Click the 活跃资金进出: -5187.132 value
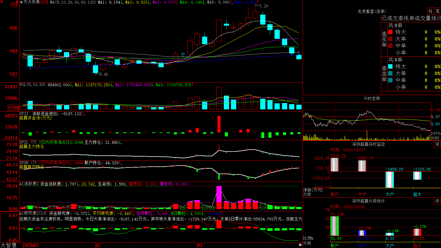Viewport: 441px width, 248px height. point(58,114)
